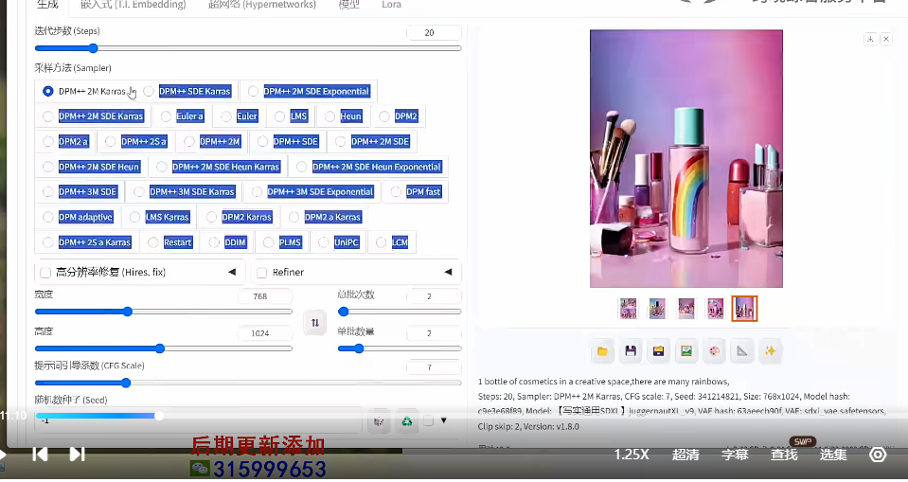
Task: Open the T.I. Embedding tab
Action: click(134, 5)
